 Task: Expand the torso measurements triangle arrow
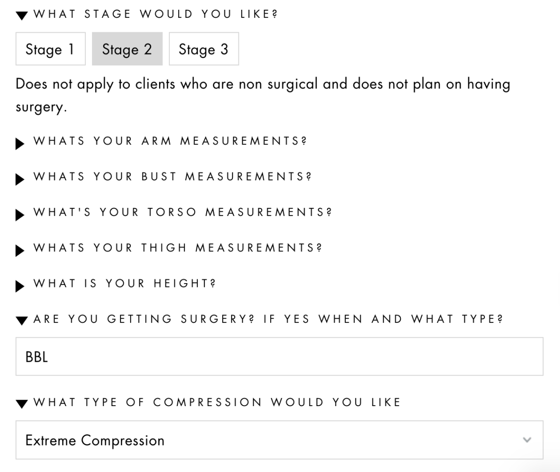click(x=20, y=215)
